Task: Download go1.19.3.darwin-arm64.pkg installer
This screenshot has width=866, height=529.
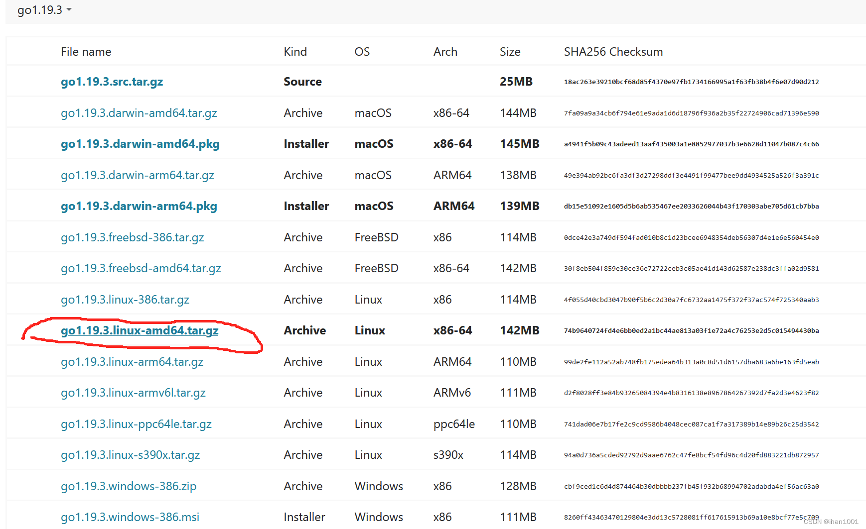Action: (139, 206)
